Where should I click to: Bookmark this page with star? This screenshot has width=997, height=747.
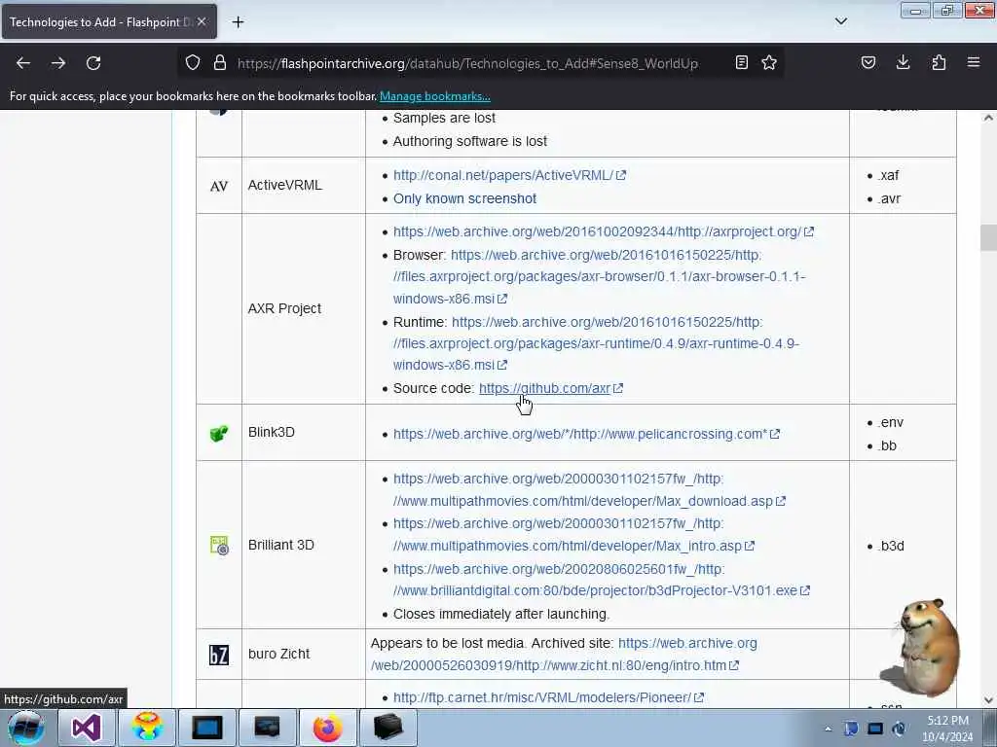pyautogui.click(x=769, y=63)
